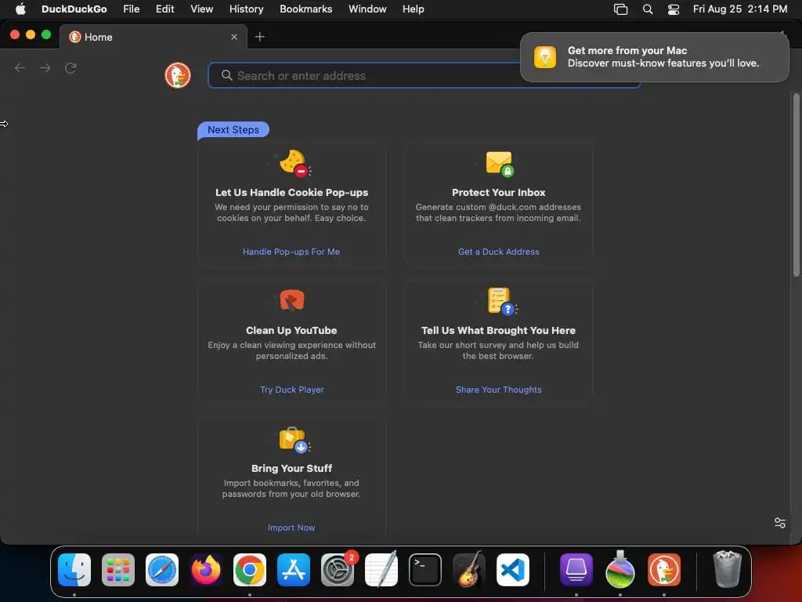Screen dimensions: 802x602
Task: Click the search or enter address field
Action: coord(424,76)
